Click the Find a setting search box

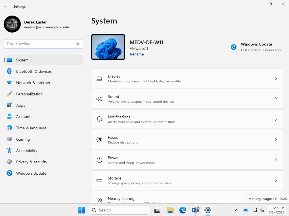[x=41, y=44]
